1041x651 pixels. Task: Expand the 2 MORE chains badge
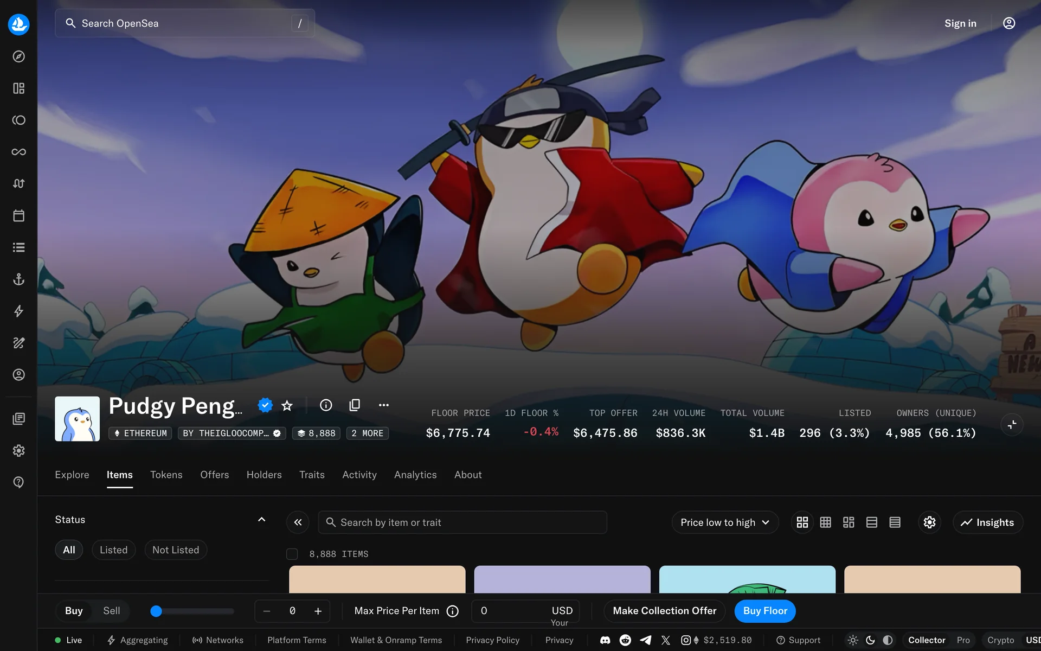tap(367, 433)
